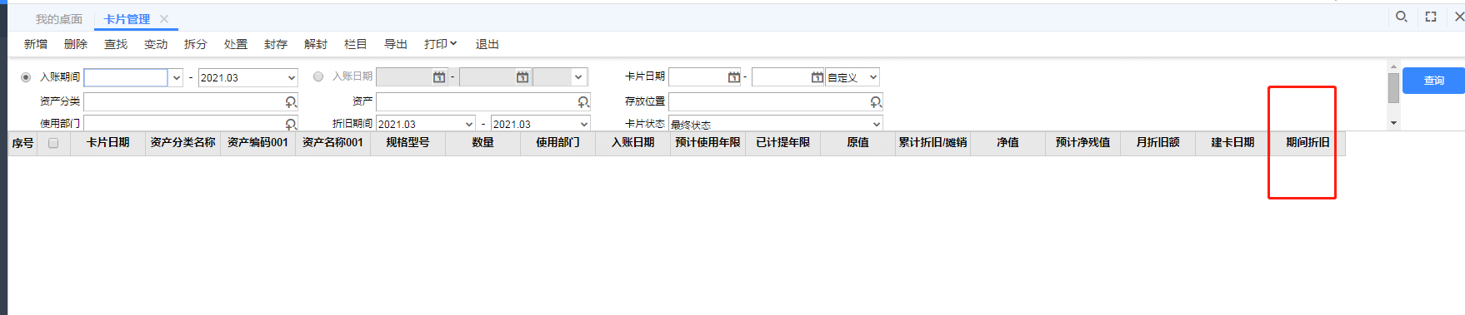
Task: Click the lookup icon in 使用部门 field
Action: pyautogui.click(x=291, y=124)
